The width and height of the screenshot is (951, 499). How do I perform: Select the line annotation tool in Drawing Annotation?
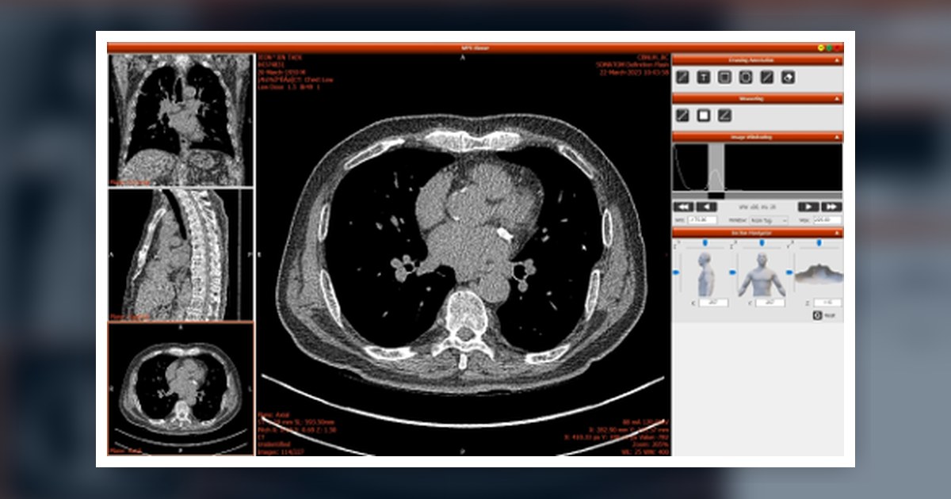click(682, 77)
